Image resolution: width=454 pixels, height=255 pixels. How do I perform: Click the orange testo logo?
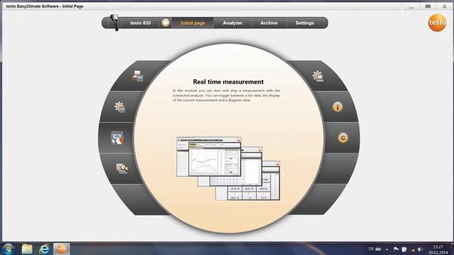(x=437, y=23)
